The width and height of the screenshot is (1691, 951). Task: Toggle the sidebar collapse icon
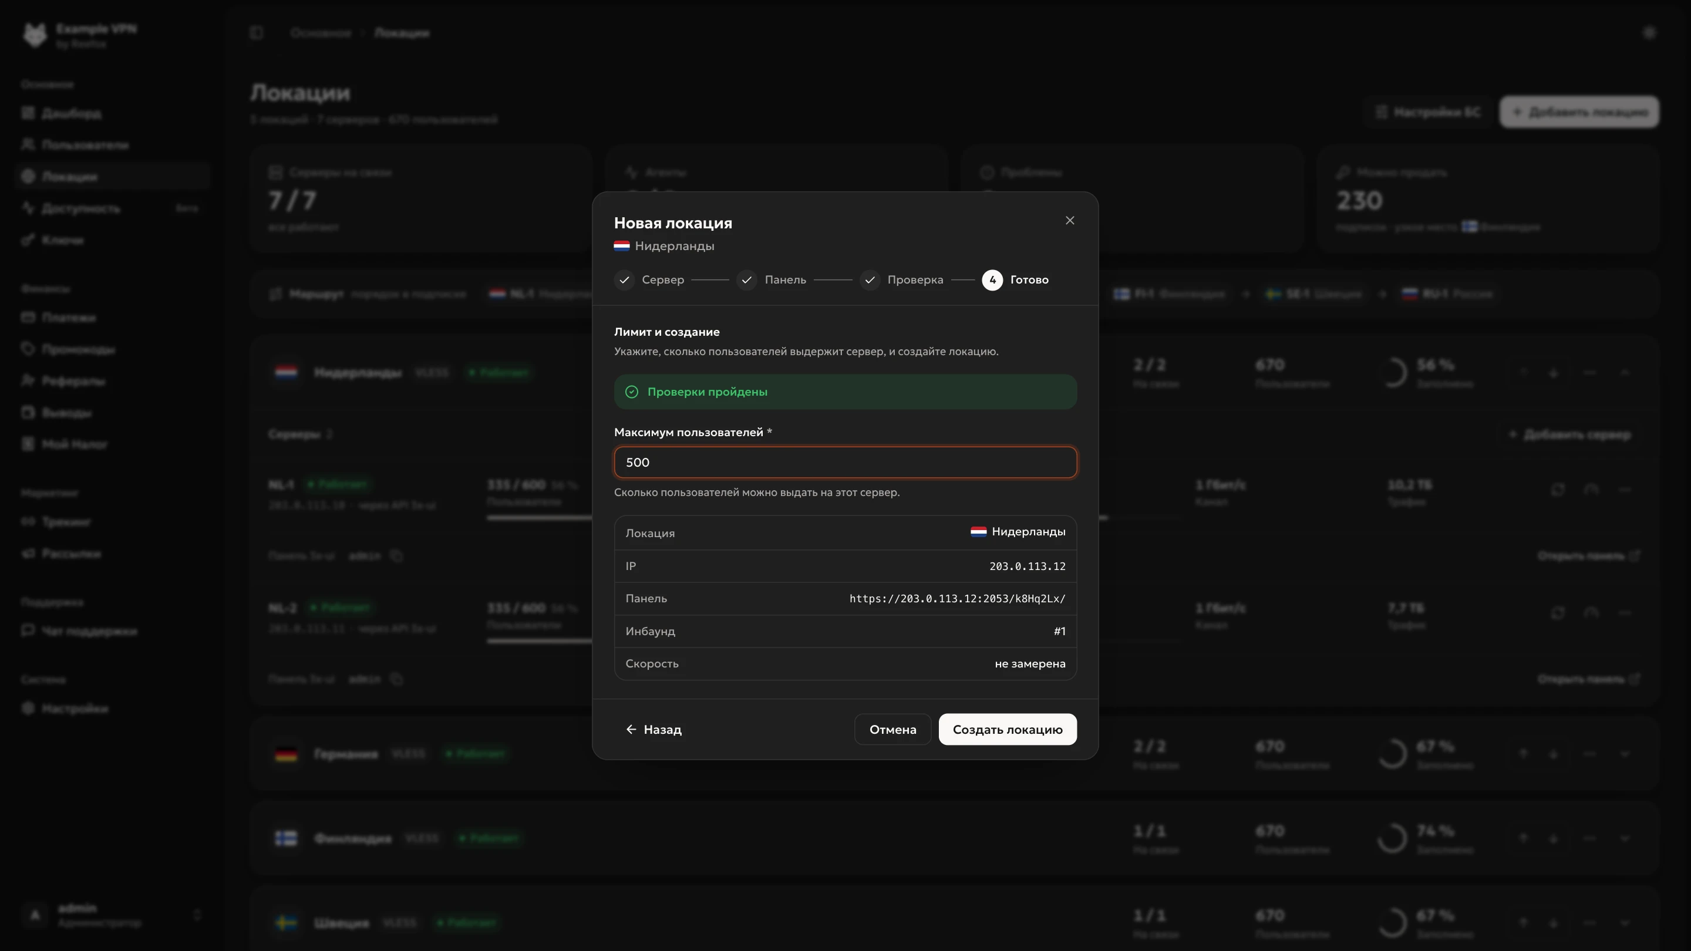257,33
